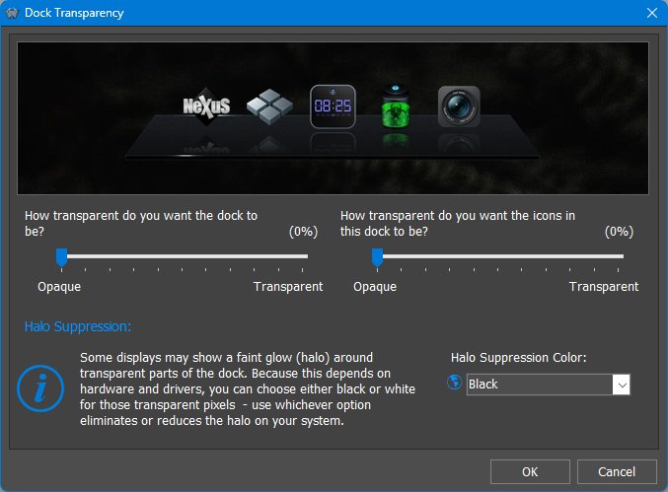Confirm settings with the OK button
The height and width of the screenshot is (492, 668).
coord(530,471)
